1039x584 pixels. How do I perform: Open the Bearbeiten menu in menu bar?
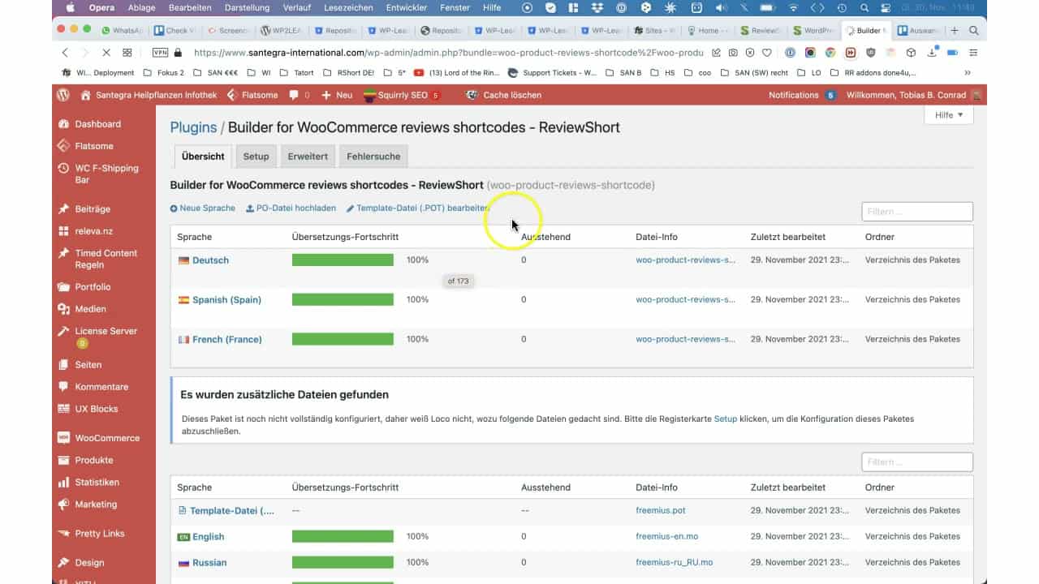tap(190, 7)
